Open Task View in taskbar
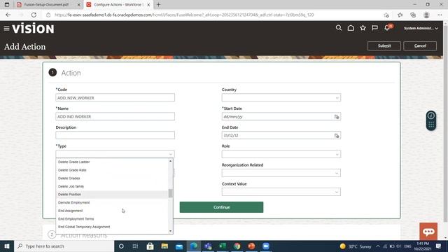The width and height of the screenshot is (448, 252). pyautogui.click(x=135, y=246)
